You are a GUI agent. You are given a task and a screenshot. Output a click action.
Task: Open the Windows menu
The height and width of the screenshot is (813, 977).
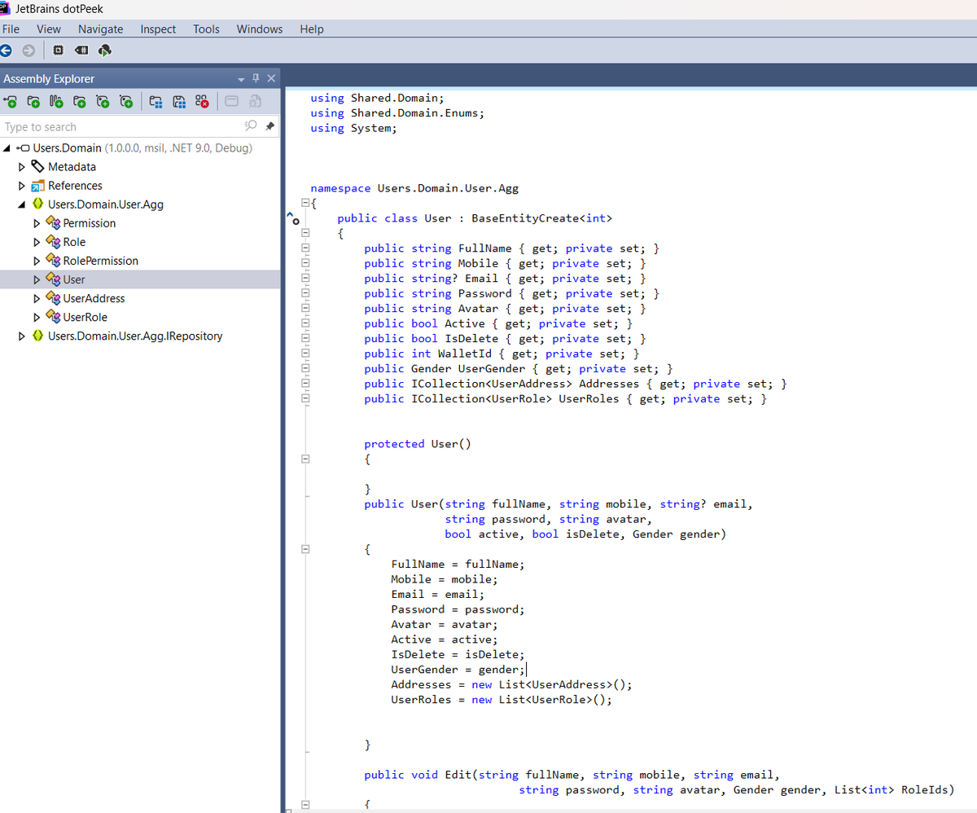(x=260, y=29)
